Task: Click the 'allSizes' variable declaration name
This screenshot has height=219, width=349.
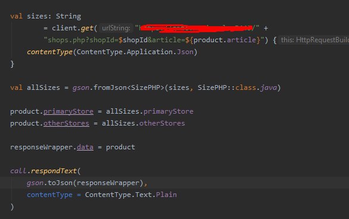Action: 43,87
